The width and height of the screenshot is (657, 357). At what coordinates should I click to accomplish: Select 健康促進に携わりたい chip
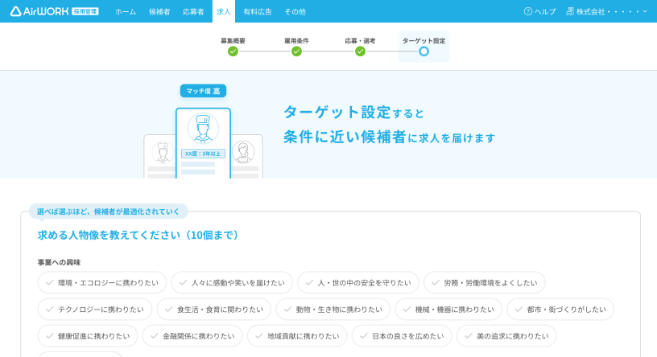pyautogui.click(x=88, y=336)
